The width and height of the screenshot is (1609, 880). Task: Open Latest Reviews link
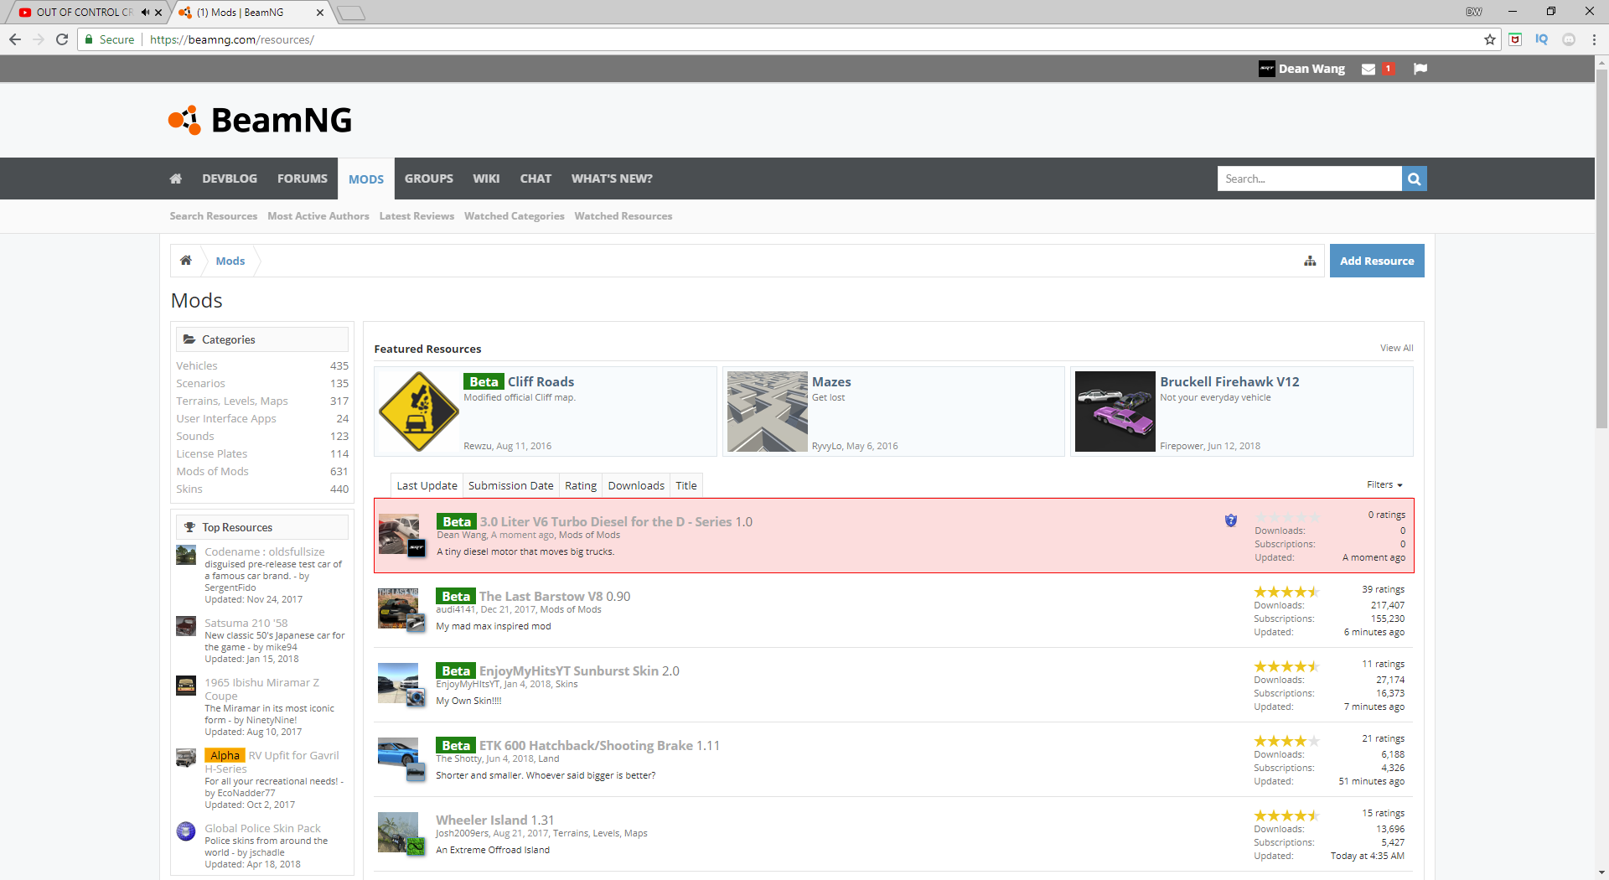click(x=416, y=216)
